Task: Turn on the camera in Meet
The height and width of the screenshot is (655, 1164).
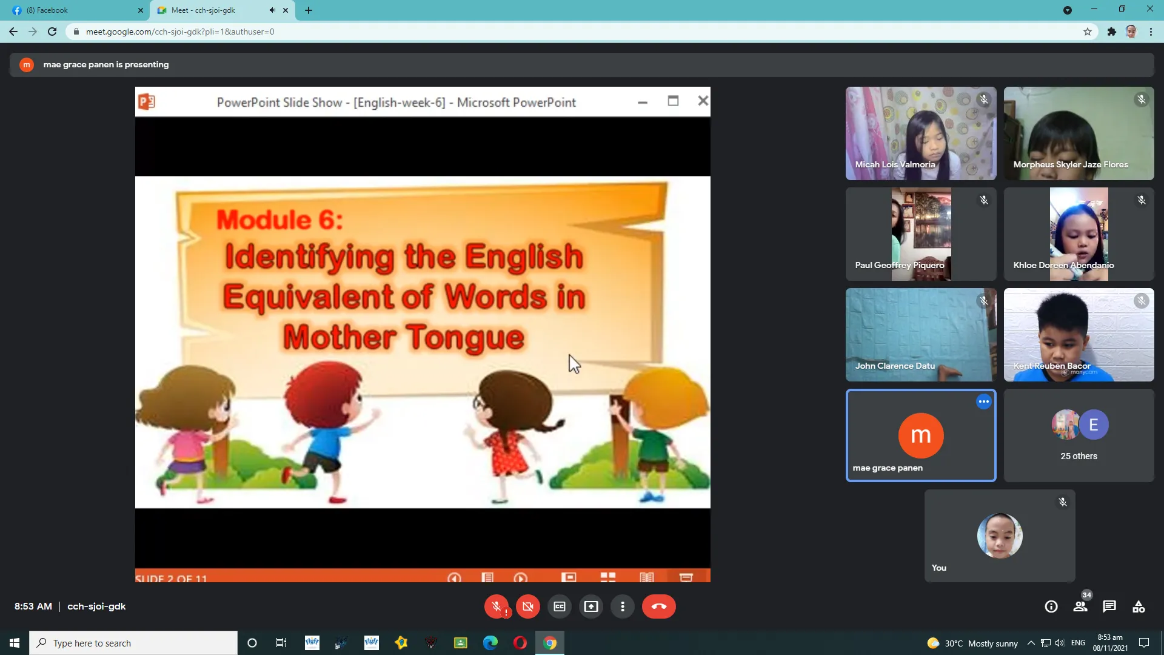Action: (x=528, y=606)
